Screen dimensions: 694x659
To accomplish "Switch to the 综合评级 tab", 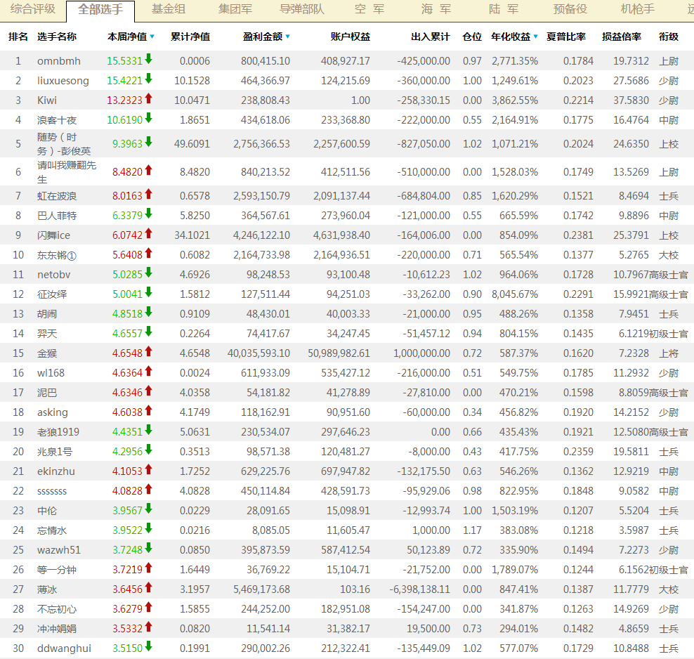I will 33,9.
